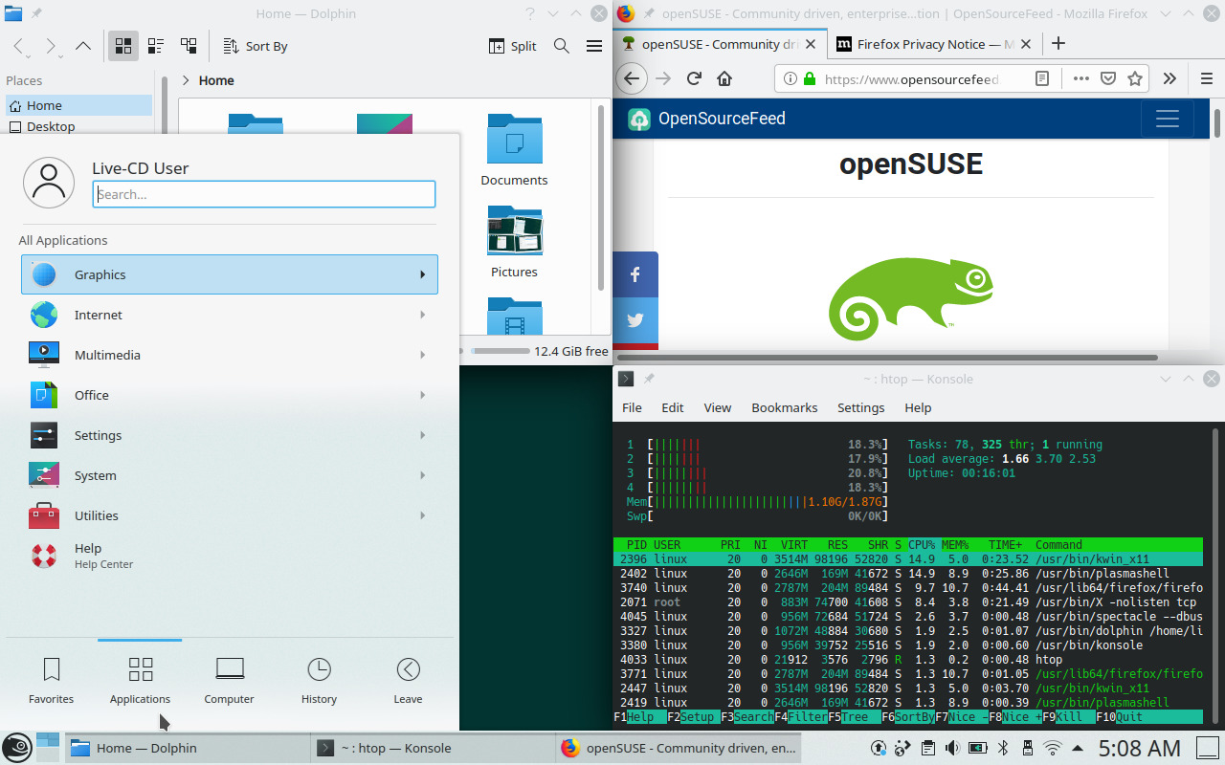Viewport: 1225px width, 765px height.
Task: Open Konsole Settings menu
Action: [x=860, y=407]
